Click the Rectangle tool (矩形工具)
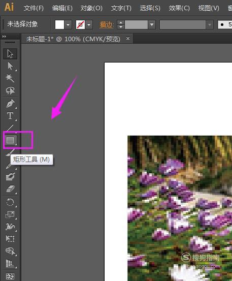Image resolution: width=232 pixels, height=281 pixels. pyautogui.click(x=10, y=140)
